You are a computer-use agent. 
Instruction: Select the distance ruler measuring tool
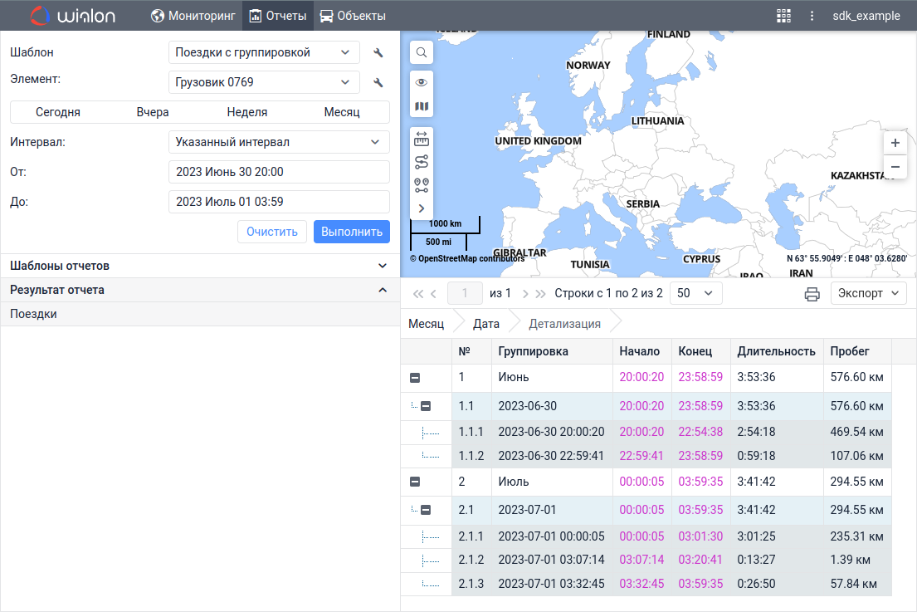pyautogui.click(x=422, y=139)
